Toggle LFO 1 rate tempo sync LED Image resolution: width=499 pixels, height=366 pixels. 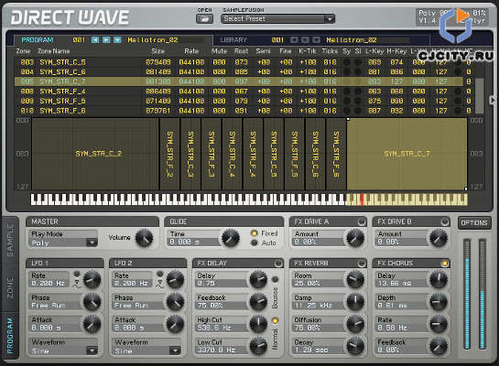click(x=77, y=274)
